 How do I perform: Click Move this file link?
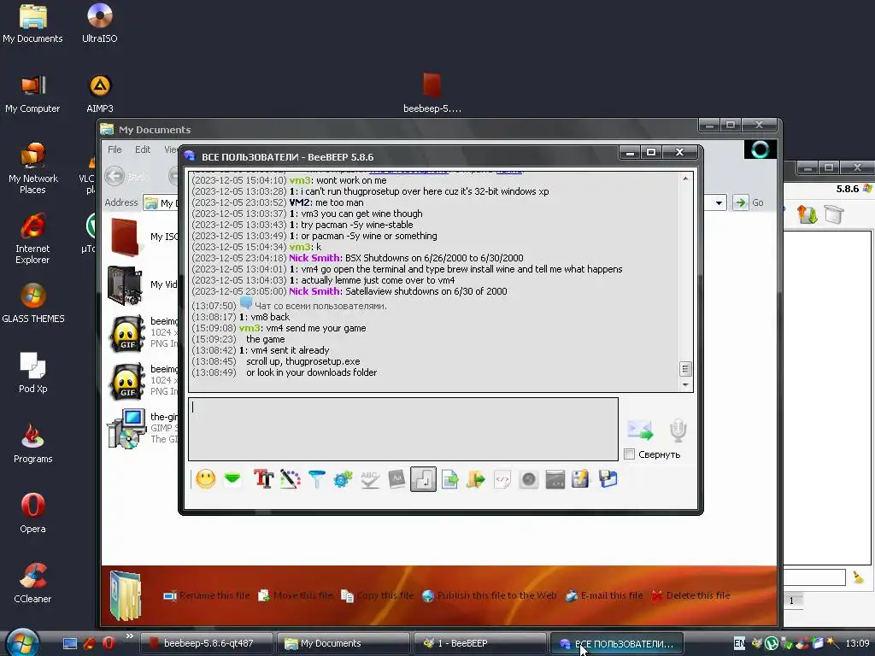tap(295, 595)
